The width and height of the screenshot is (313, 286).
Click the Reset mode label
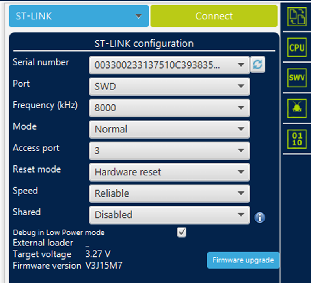coord(37,169)
